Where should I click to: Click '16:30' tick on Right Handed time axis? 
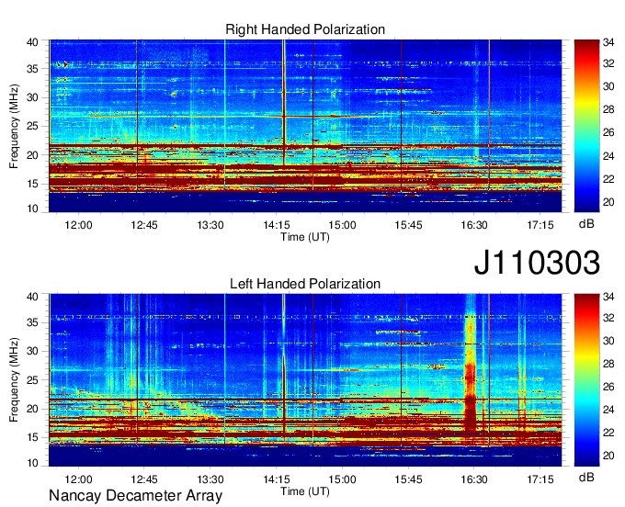pos(474,225)
